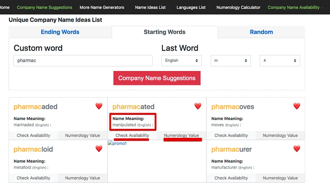Click the heart icon beside pharmacoves
The width and height of the screenshot is (330, 183).
[297, 106]
